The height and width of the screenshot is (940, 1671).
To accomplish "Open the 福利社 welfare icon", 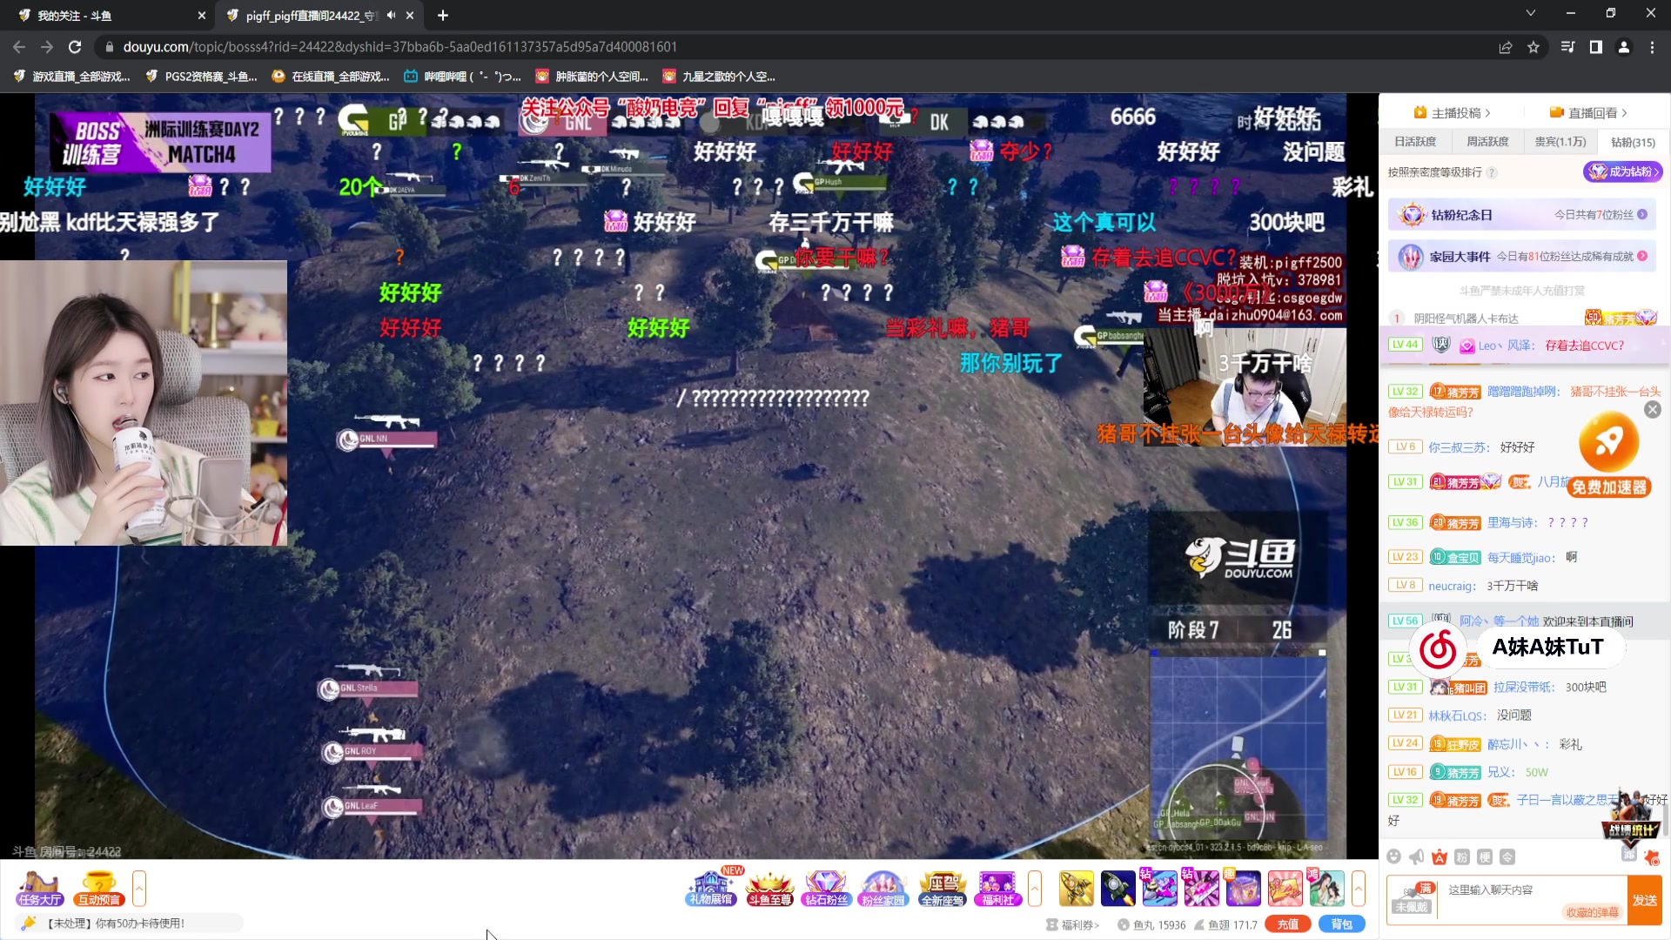I will [998, 889].
